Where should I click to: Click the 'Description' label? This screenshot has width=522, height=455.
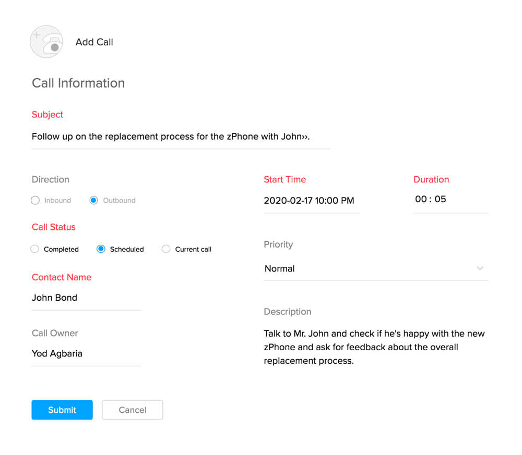pos(288,312)
